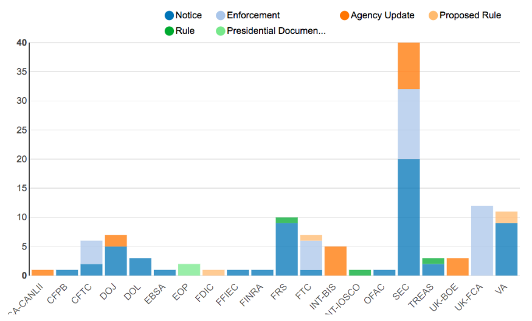Image resolution: width=532 pixels, height=321 pixels.
Task: Click the Enforcement legend label
Action: (x=254, y=15)
